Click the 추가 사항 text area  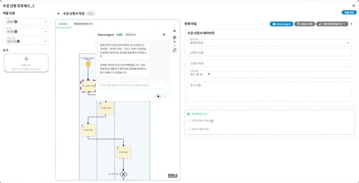[x=269, y=91]
